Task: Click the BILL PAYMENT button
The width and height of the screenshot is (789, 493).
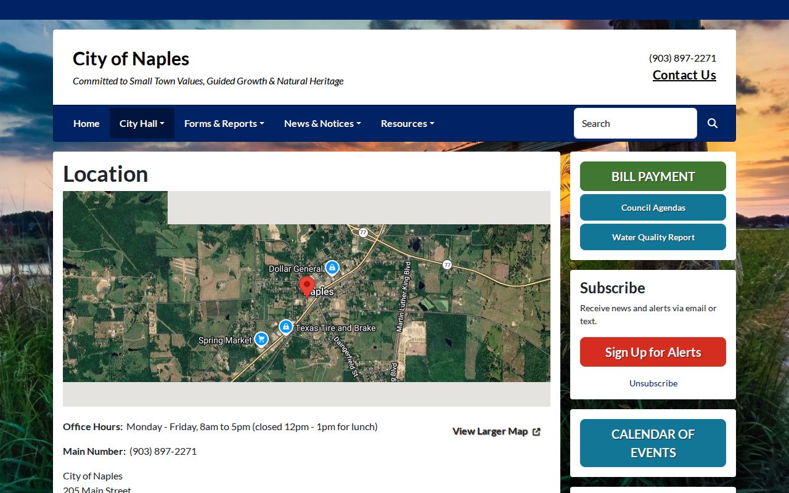Action: click(x=653, y=176)
